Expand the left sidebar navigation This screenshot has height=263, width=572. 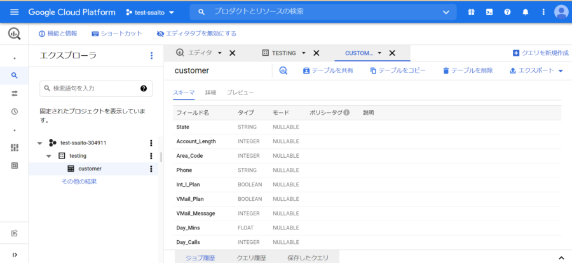click(14, 255)
